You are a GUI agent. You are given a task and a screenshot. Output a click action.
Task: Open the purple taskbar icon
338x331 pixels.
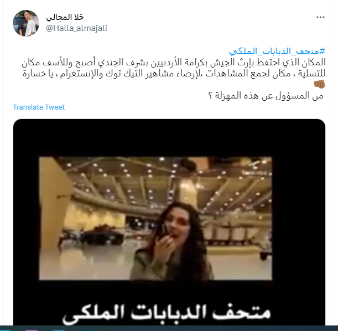(x=32, y=330)
